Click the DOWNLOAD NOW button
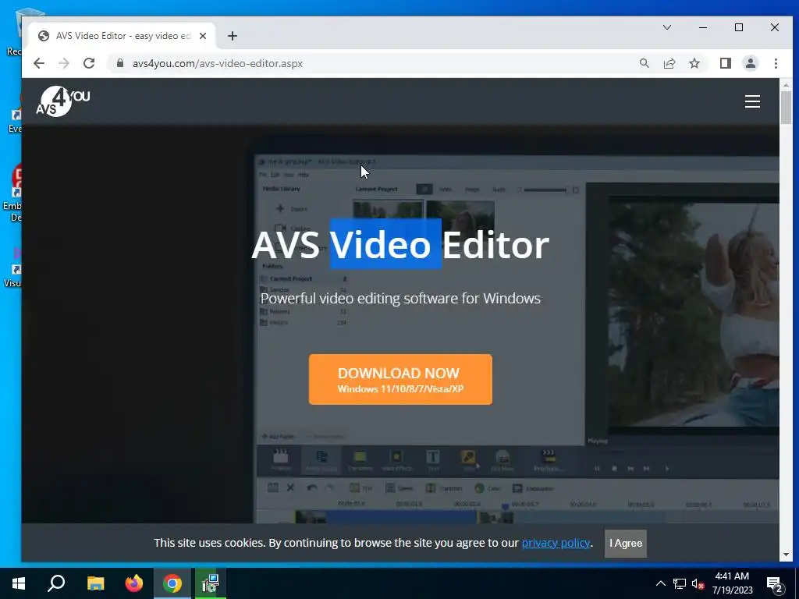 tap(400, 380)
